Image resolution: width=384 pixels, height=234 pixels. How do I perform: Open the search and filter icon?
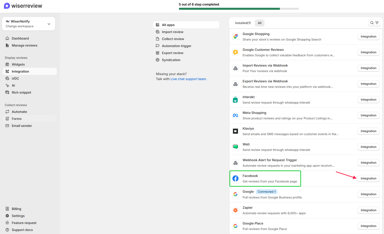(374, 23)
